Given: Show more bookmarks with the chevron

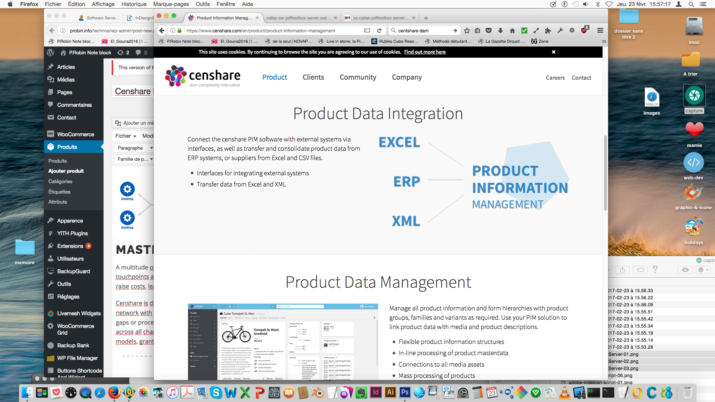Looking at the screenshot, I should coord(604,41).
